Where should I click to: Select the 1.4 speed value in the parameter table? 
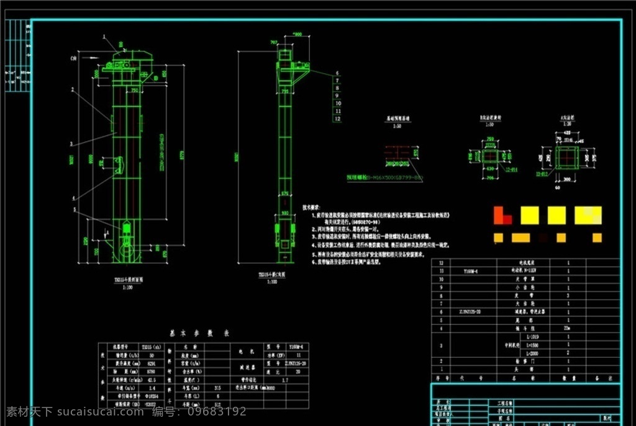(x=152, y=388)
